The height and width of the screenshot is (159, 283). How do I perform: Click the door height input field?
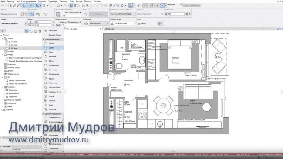[x=43, y=25]
